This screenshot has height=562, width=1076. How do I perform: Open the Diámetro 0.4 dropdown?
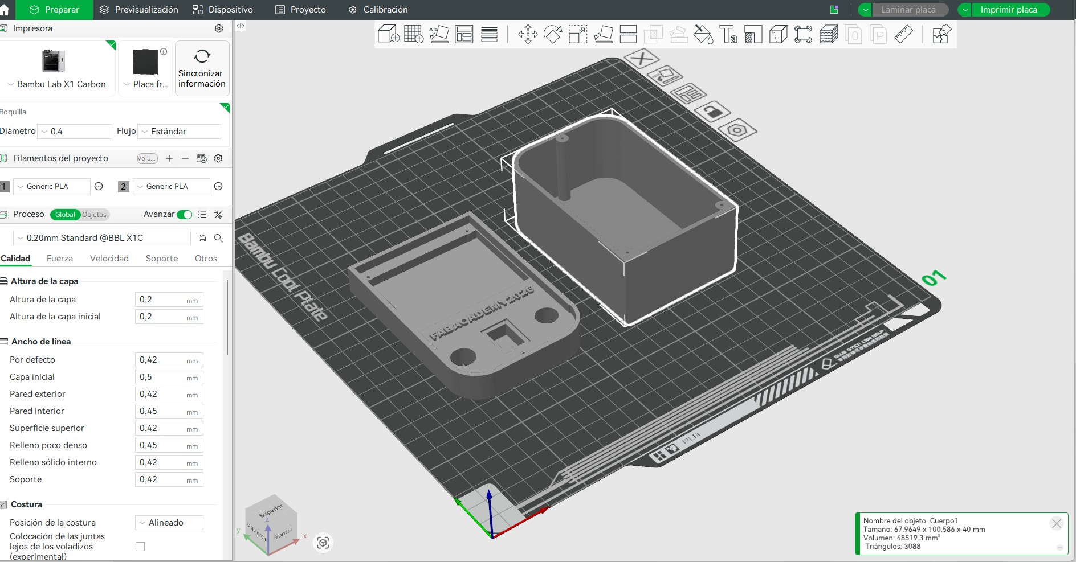75,132
